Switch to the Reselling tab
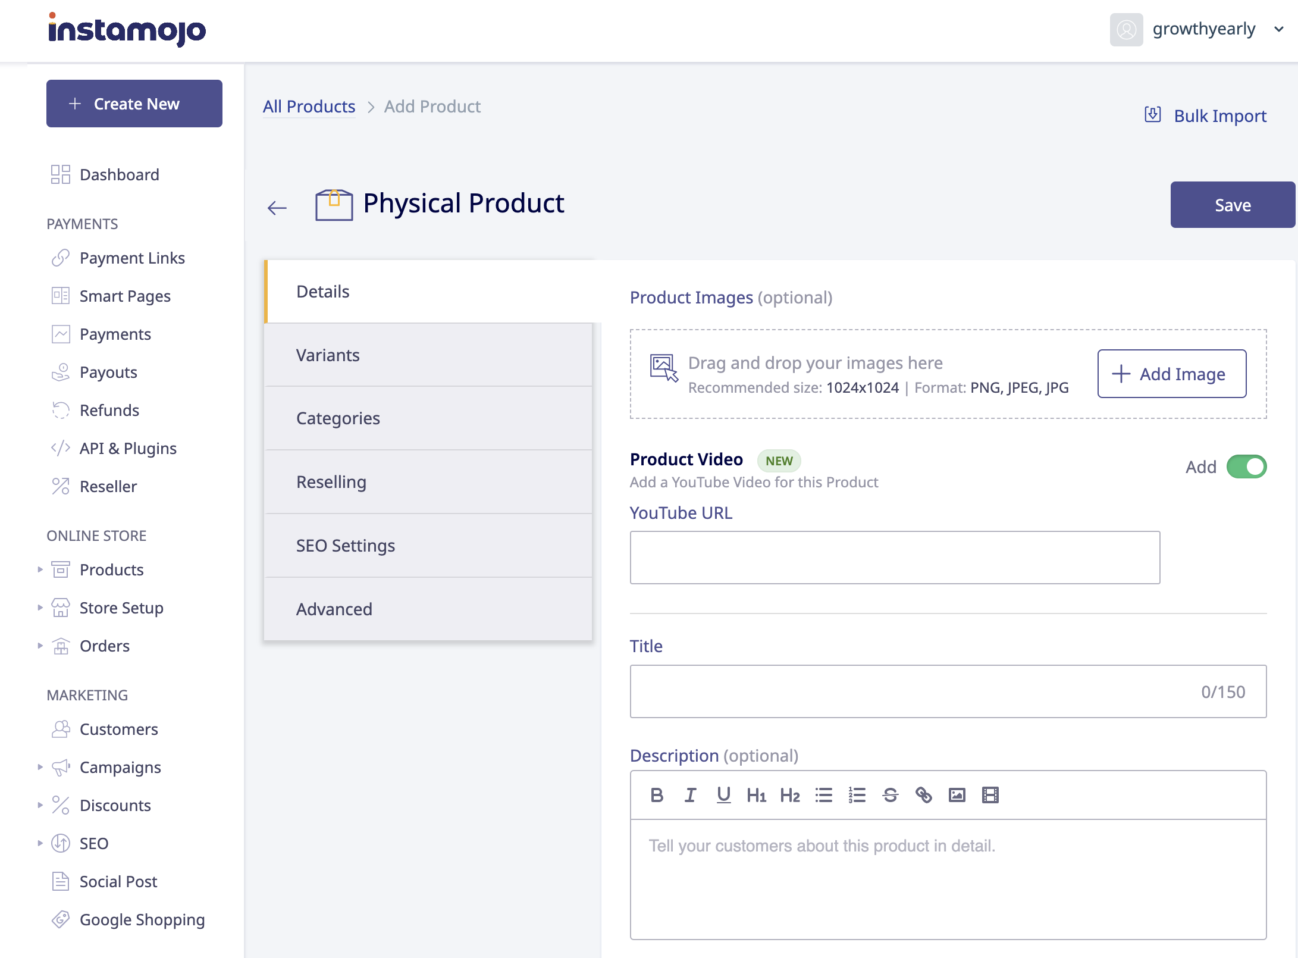Image resolution: width=1298 pixels, height=958 pixels. [x=428, y=482]
